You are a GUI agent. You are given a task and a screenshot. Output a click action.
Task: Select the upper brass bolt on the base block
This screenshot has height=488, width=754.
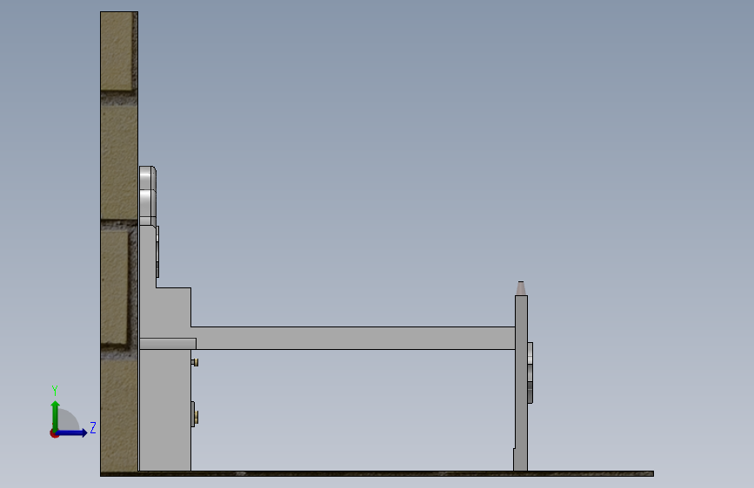tap(195, 362)
